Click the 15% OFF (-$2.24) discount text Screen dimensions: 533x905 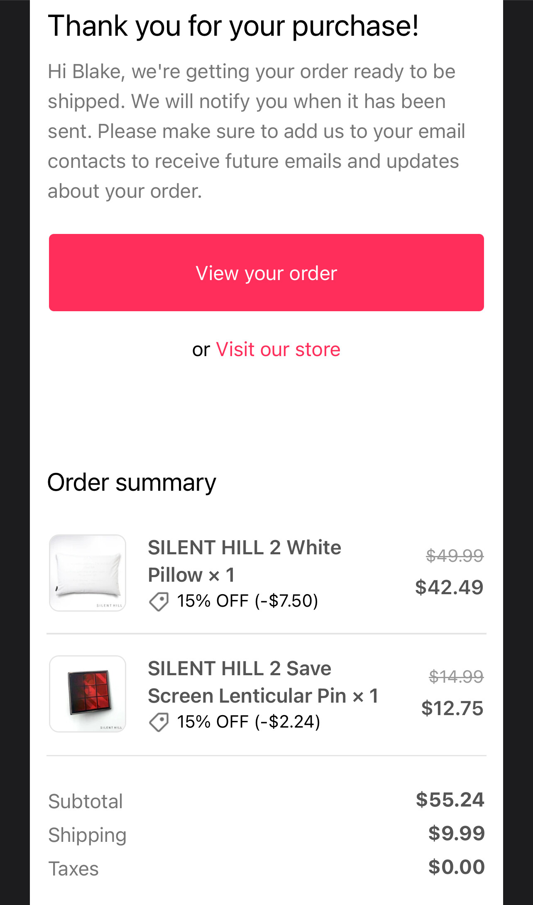click(248, 722)
